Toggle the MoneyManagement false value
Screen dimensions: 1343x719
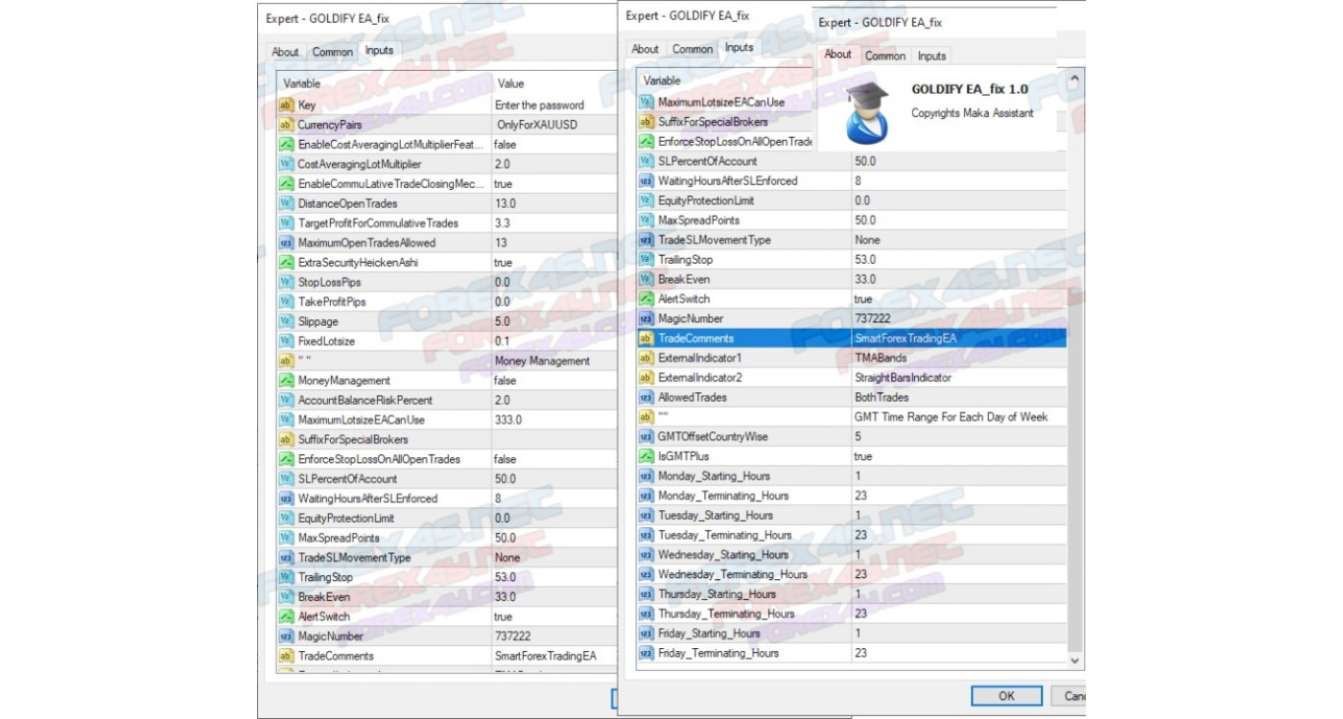tap(553, 381)
